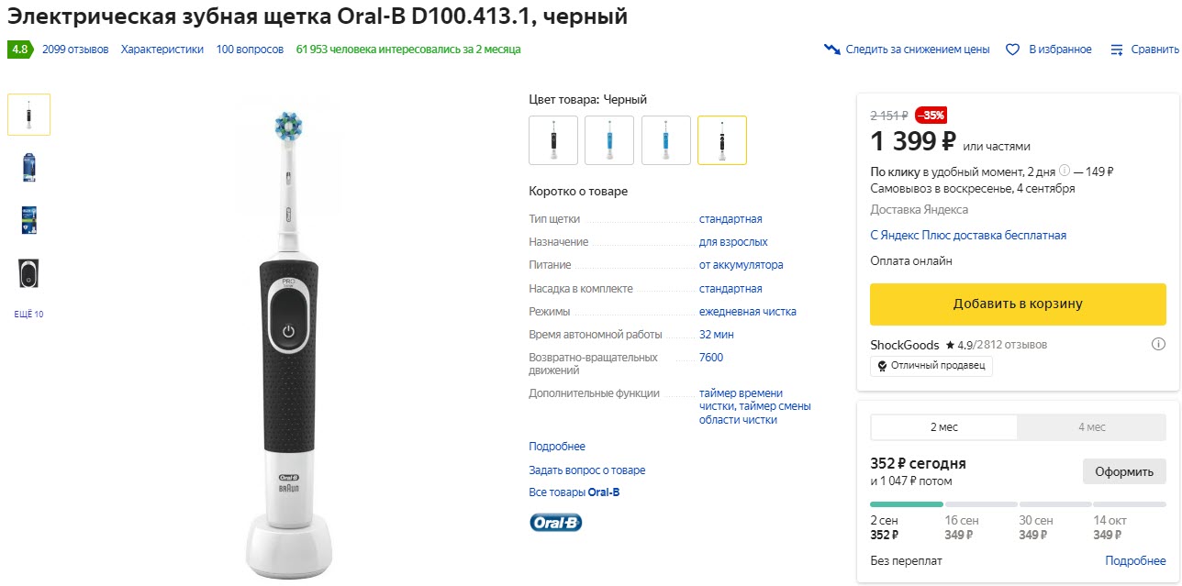Expand 'Подробнее' under the characteristics list

[556, 446]
